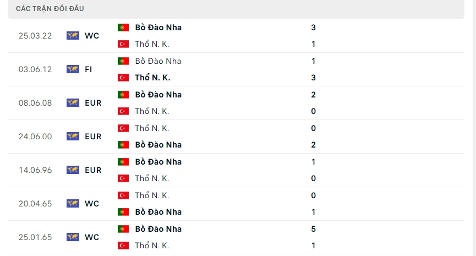Click Turkey flag in 24.06.00 match
The width and height of the screenshot is (476, 256).
pyautogui.click(x=123, y=128)
